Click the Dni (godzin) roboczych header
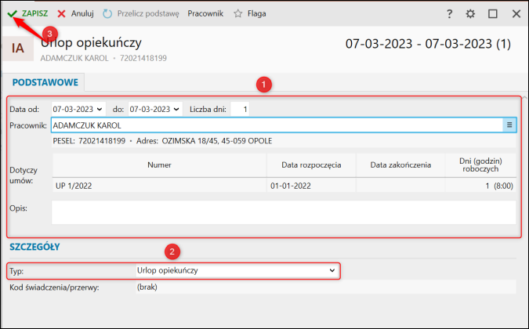529x329 pixels. 480,164
